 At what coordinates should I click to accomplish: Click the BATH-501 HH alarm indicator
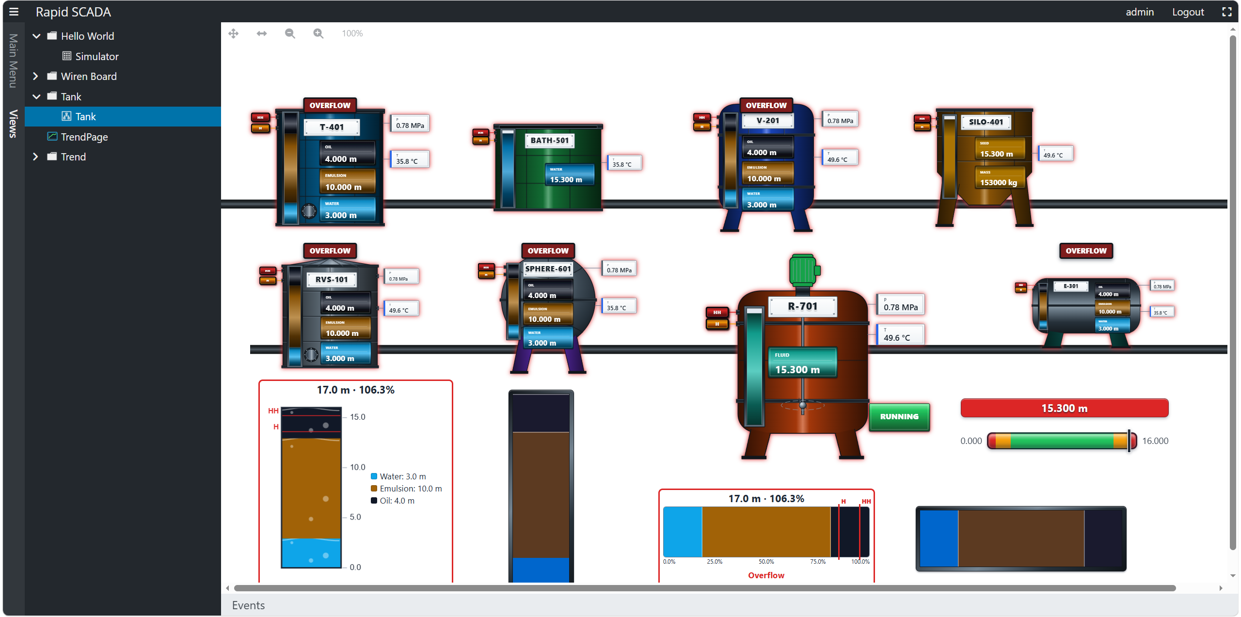(x=480, y=132)
